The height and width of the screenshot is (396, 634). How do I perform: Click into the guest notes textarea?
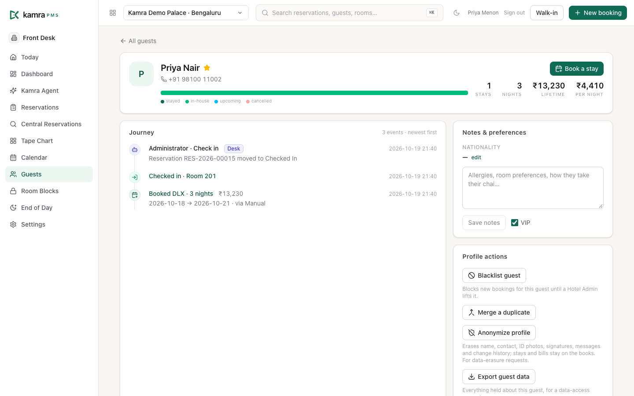(533, 188)
